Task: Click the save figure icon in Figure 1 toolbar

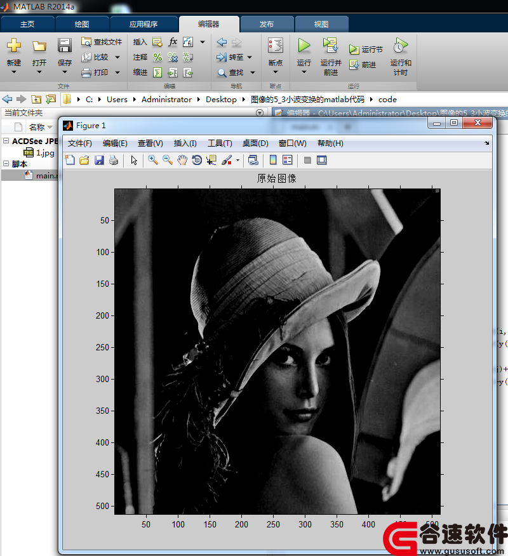Action: coord(99,160)
